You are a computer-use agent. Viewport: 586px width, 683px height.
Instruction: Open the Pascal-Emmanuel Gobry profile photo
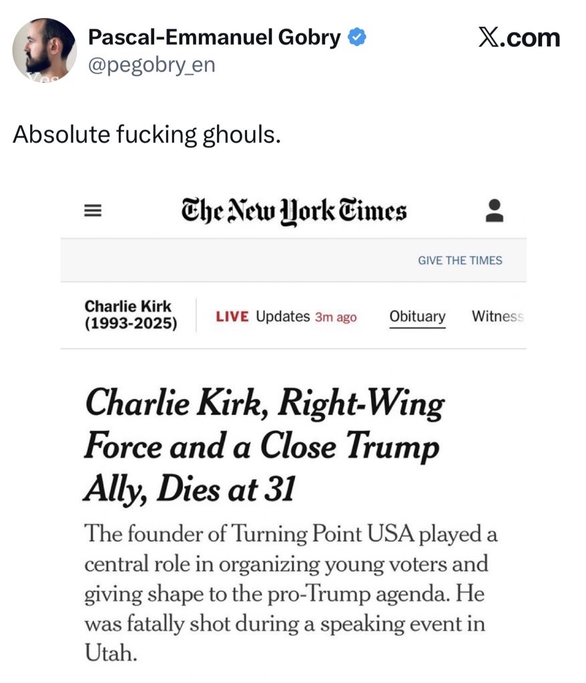(45, 50)
